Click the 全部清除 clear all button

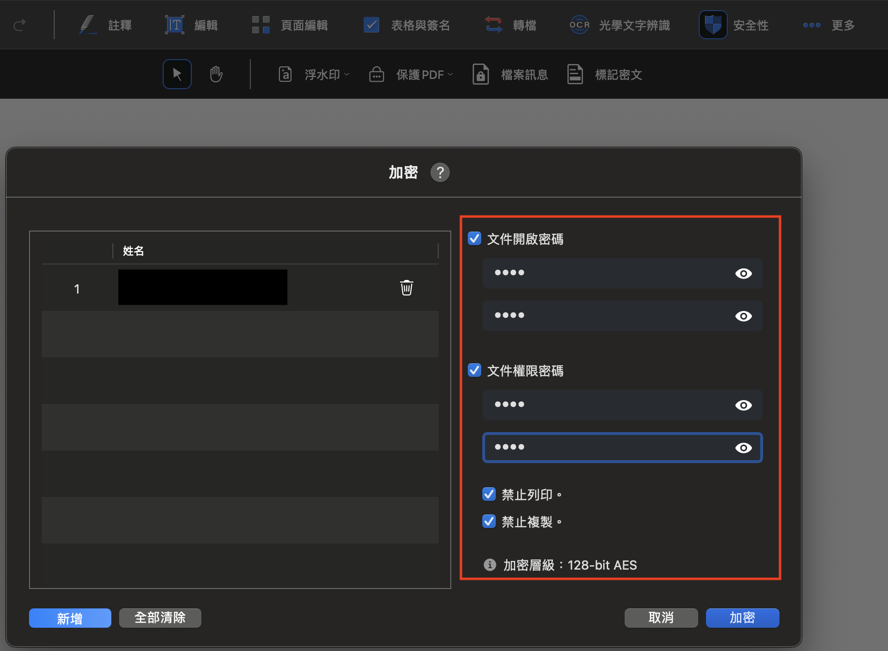point(160,618)
